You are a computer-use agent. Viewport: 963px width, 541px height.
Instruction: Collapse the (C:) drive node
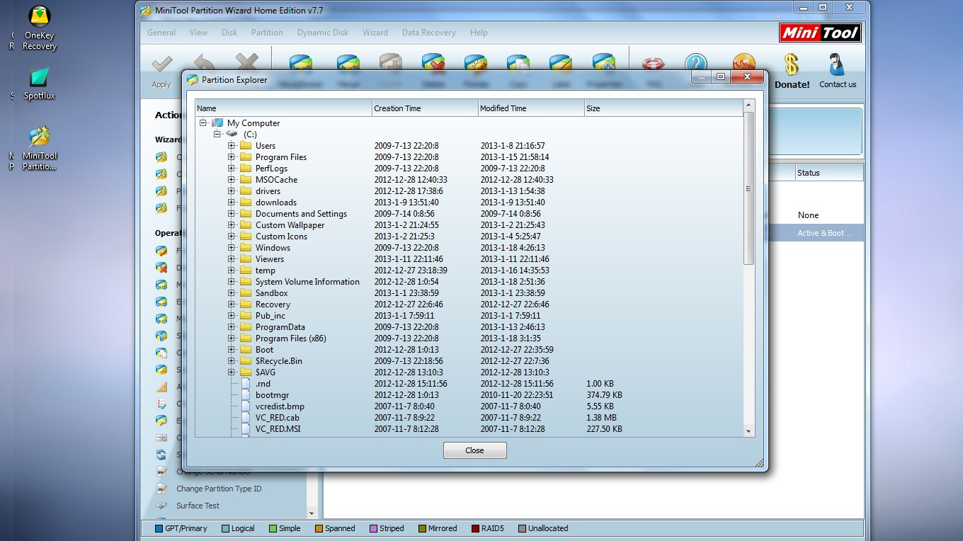tap(217, 135)
